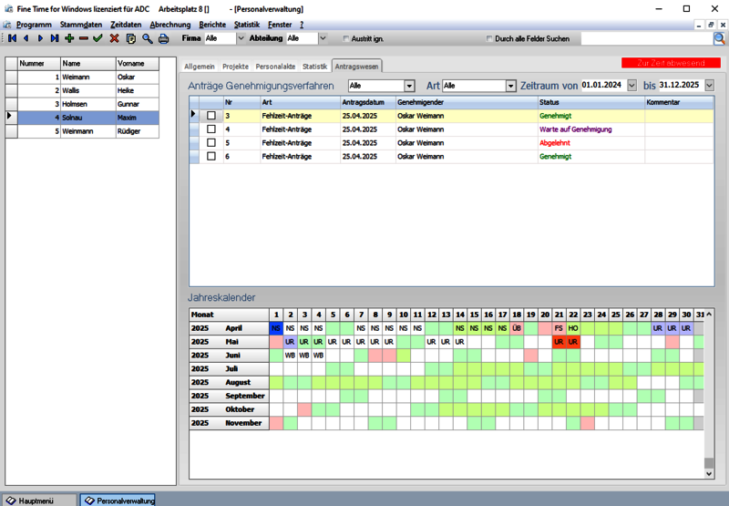This screenshot has width=729, height=506.
Task: Go to first record icon
Action: pyautogui.click(x=13, y=38)
